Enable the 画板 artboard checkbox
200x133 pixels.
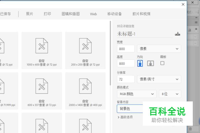[162, 63]
